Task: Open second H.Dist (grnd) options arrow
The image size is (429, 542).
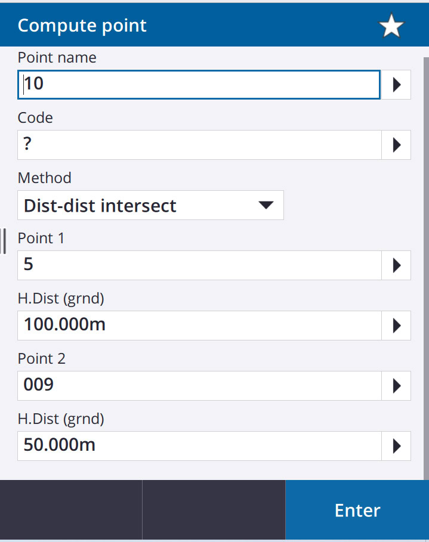Action: click(x=396, y=446)
